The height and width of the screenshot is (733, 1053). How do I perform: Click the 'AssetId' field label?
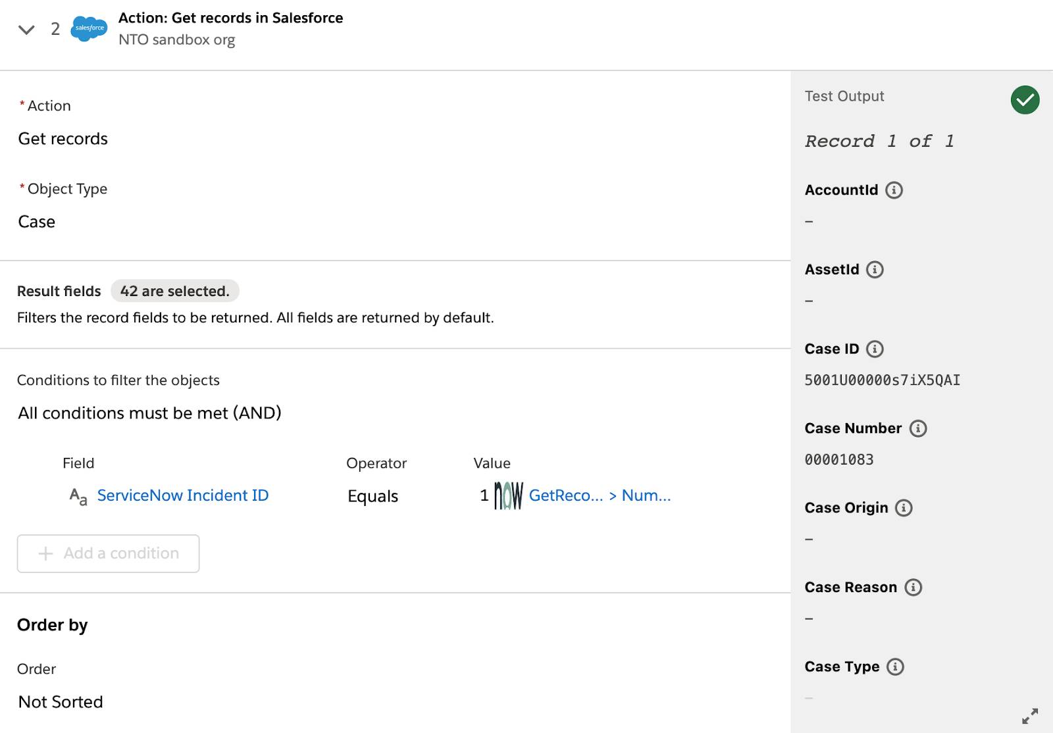coord(832,270)
